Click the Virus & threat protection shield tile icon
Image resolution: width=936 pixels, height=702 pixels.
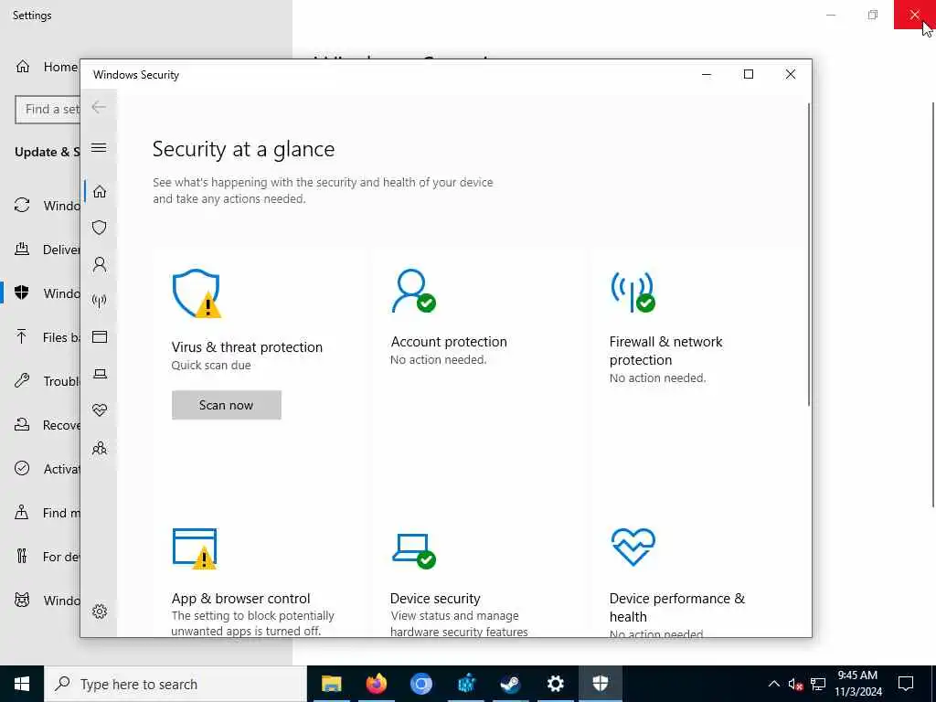197,293
